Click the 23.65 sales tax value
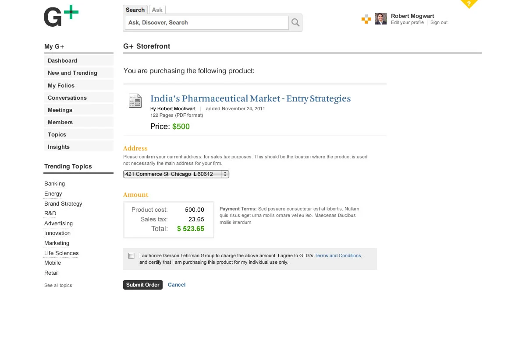 [x=196, y=220]
